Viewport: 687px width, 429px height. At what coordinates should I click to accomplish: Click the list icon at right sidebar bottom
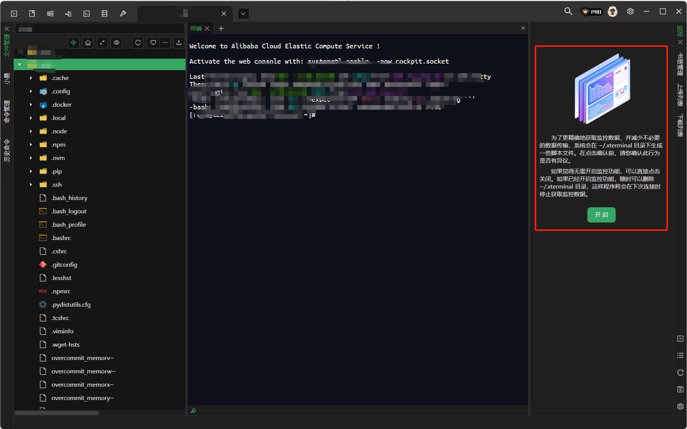(x=681, y=355)
